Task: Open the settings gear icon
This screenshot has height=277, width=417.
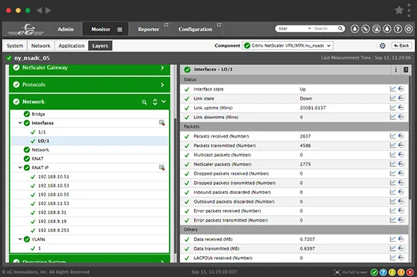Action: 383,46
